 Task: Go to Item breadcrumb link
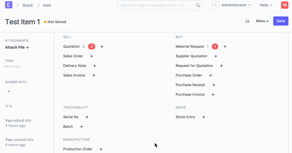47,5
